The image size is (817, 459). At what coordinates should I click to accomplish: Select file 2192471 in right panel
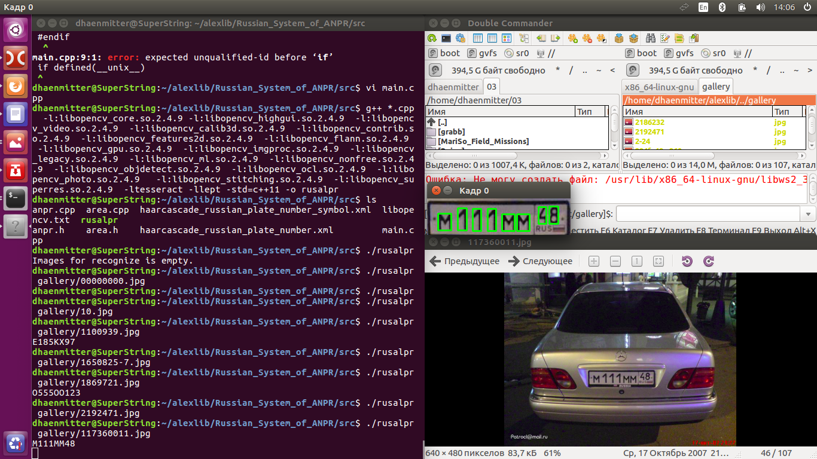click(714, 131)
